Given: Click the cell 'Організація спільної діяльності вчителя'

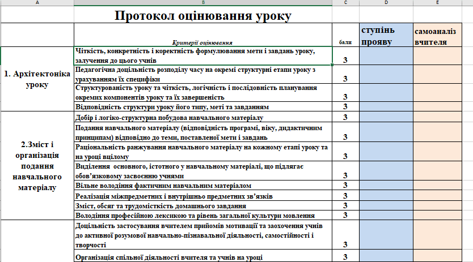Looking at the screenshot, I should tap(203, 256).
